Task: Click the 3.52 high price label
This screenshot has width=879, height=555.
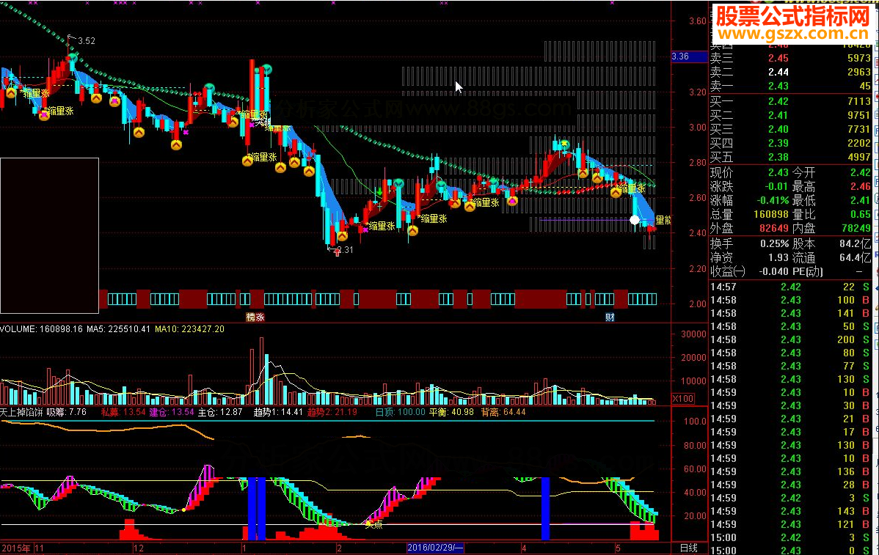Action: click(x=87, y=41)
